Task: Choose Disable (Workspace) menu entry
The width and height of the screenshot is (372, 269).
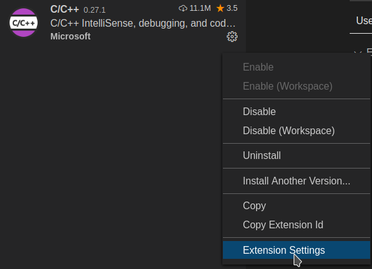Action: click(x=296, y=131)
